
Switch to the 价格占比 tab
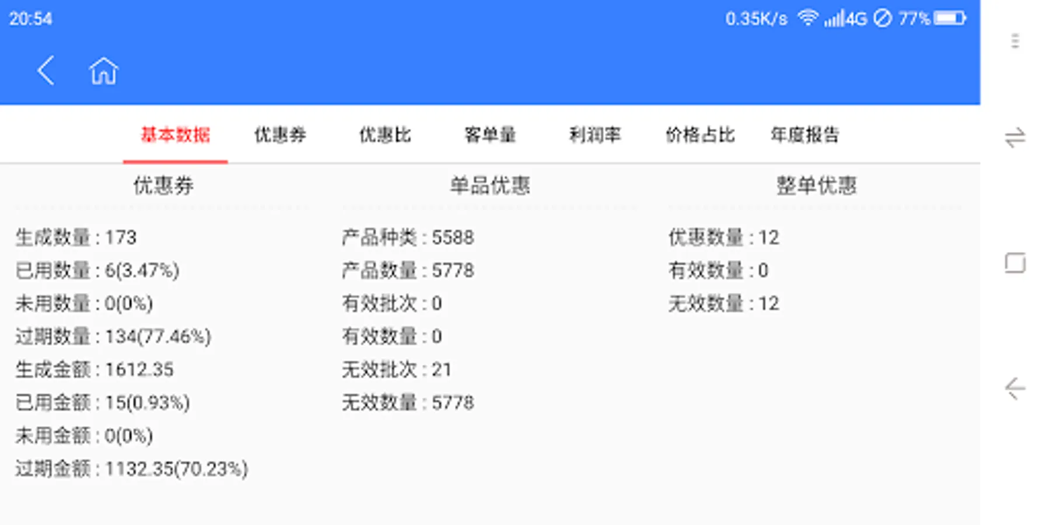point(700,135)
